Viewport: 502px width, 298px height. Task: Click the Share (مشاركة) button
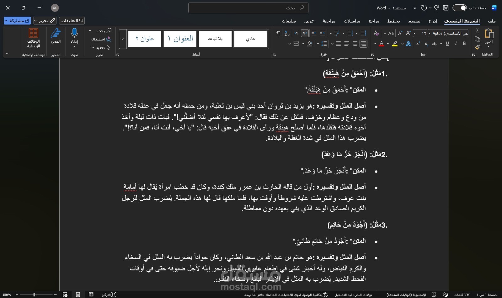point(17,21)
